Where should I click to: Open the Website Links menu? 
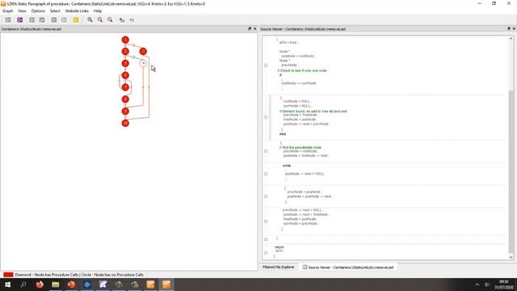[x=77, y=11]
